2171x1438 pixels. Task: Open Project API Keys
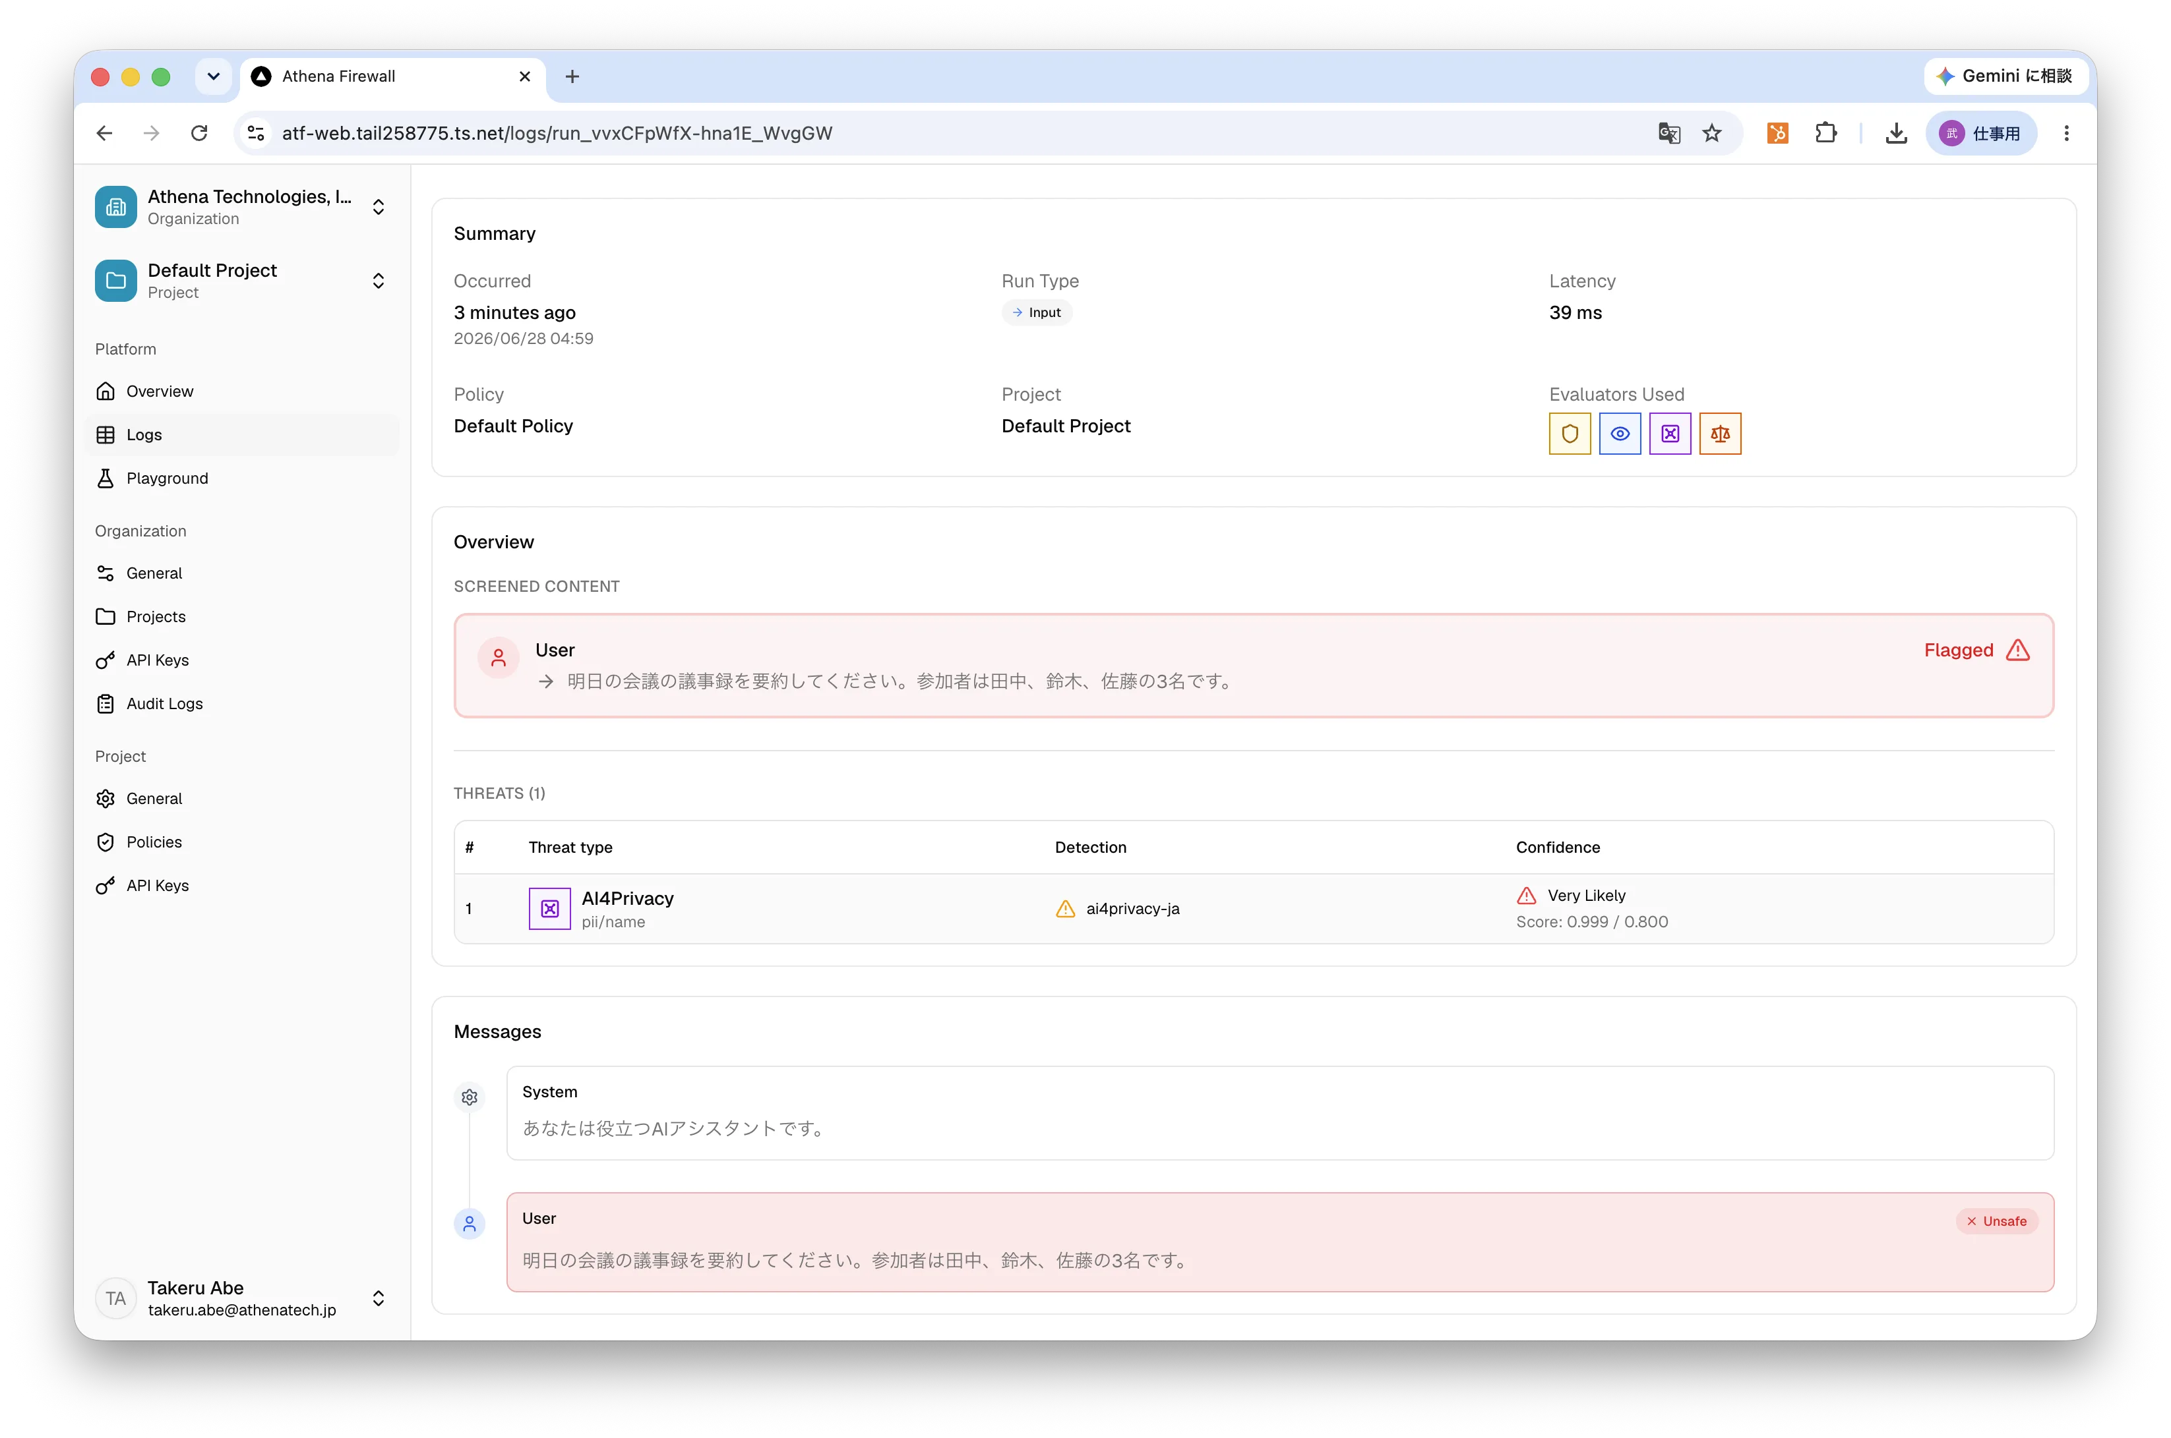[x=242, y=885]
